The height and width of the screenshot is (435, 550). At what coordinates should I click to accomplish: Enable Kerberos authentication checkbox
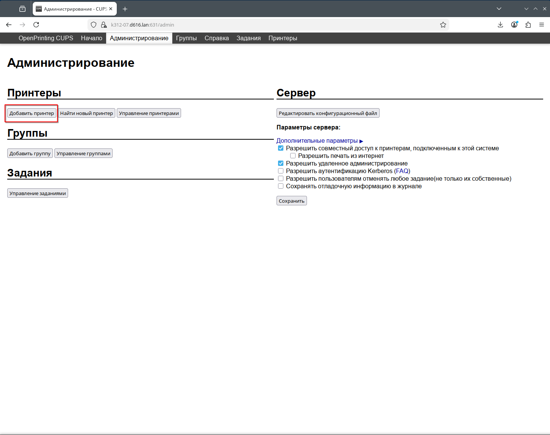[281, 171]
